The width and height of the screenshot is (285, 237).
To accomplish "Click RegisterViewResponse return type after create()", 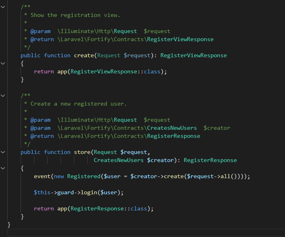I will 194,55.
